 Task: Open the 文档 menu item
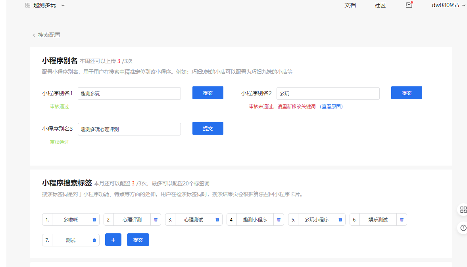click(350, 5)
